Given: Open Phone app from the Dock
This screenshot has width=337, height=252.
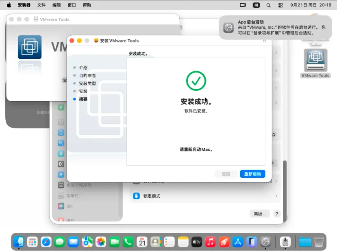Looking at the screenshot, I should 128,242.
